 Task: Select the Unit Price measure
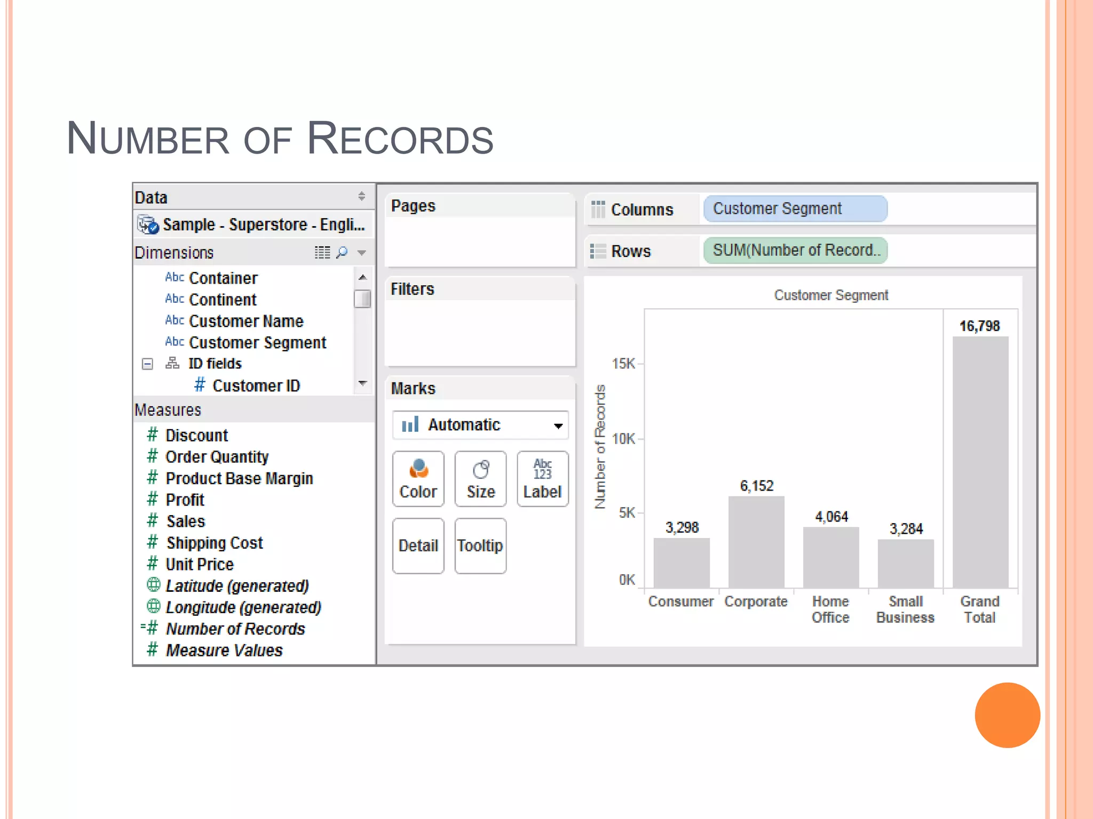tap(200, 564)
